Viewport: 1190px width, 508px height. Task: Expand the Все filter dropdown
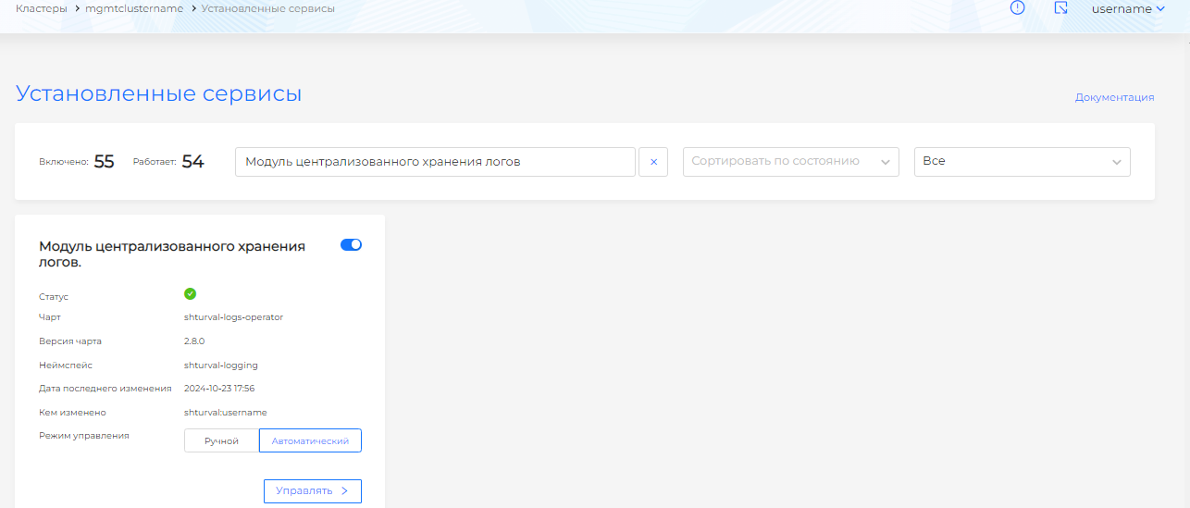pos(1022,162)
